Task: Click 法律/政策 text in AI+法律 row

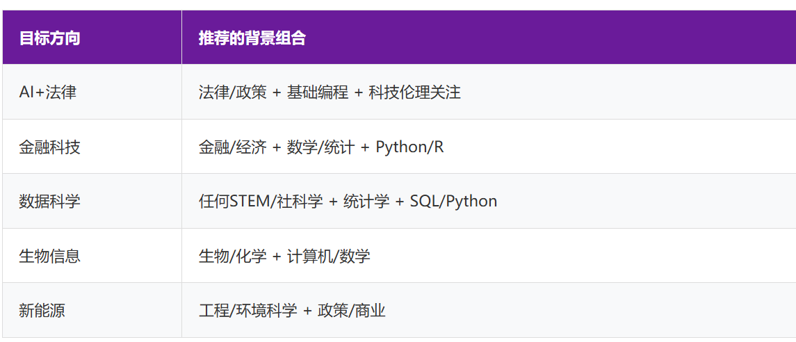Action: coord(232,92)
